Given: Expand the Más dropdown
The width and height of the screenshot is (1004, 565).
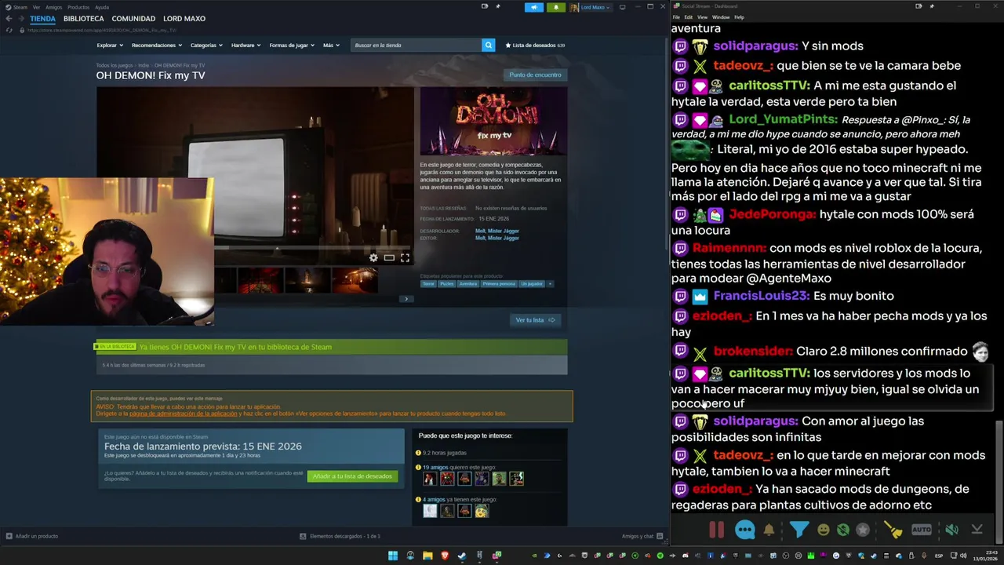Looking at the screenshot, I should 331,45.
